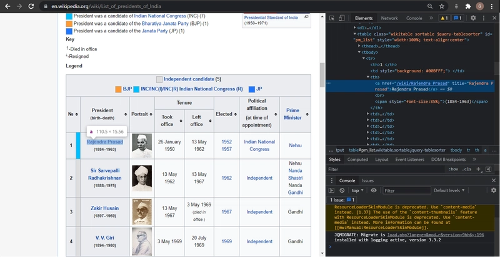Select the Elements panel tab
Screen dimensions: 500x257
click(364, 18)
